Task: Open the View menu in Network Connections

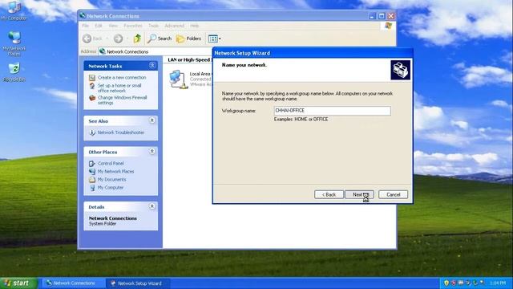Action: coord(113,26)
